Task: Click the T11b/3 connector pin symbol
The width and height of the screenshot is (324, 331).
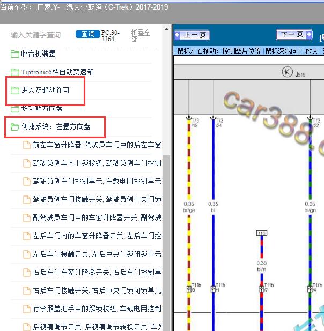Action: 189,289
